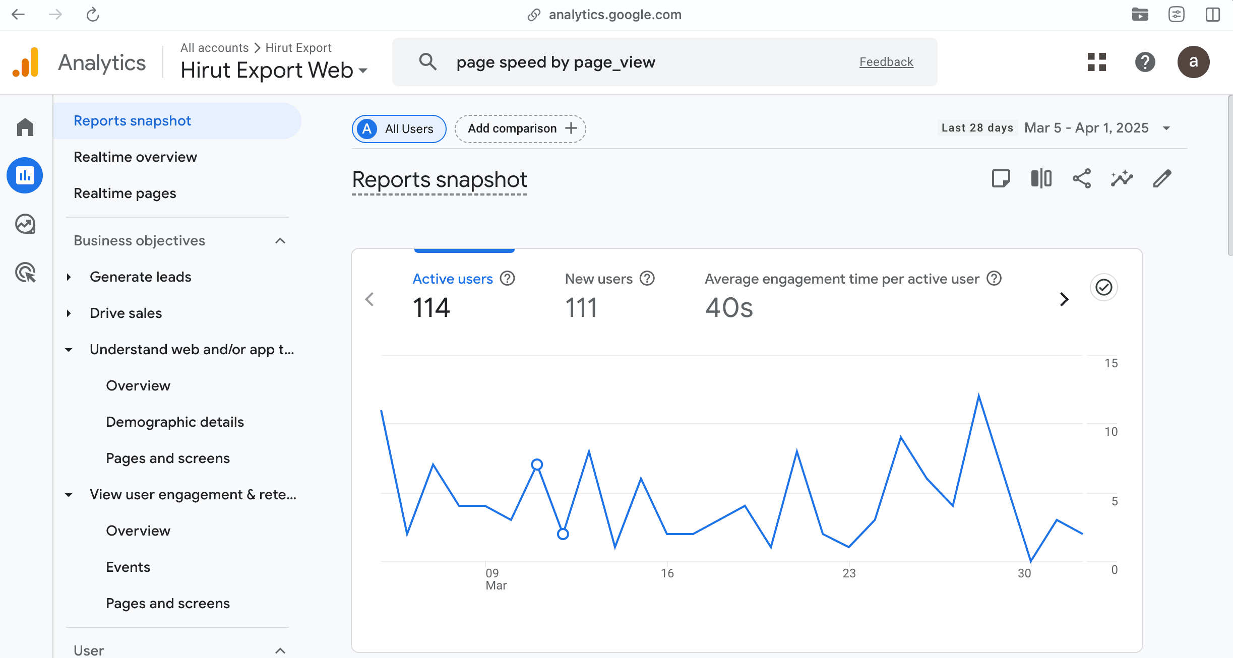The width and height of the screenshot is (1233, 658).
Task: Click the data quality checkmark icon
Action: [x=1104, y=287]
